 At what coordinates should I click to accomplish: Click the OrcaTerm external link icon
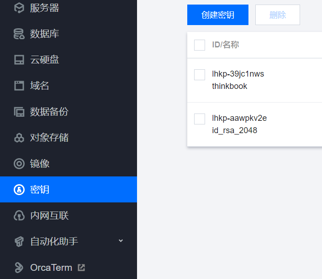[x=81, y=268]
